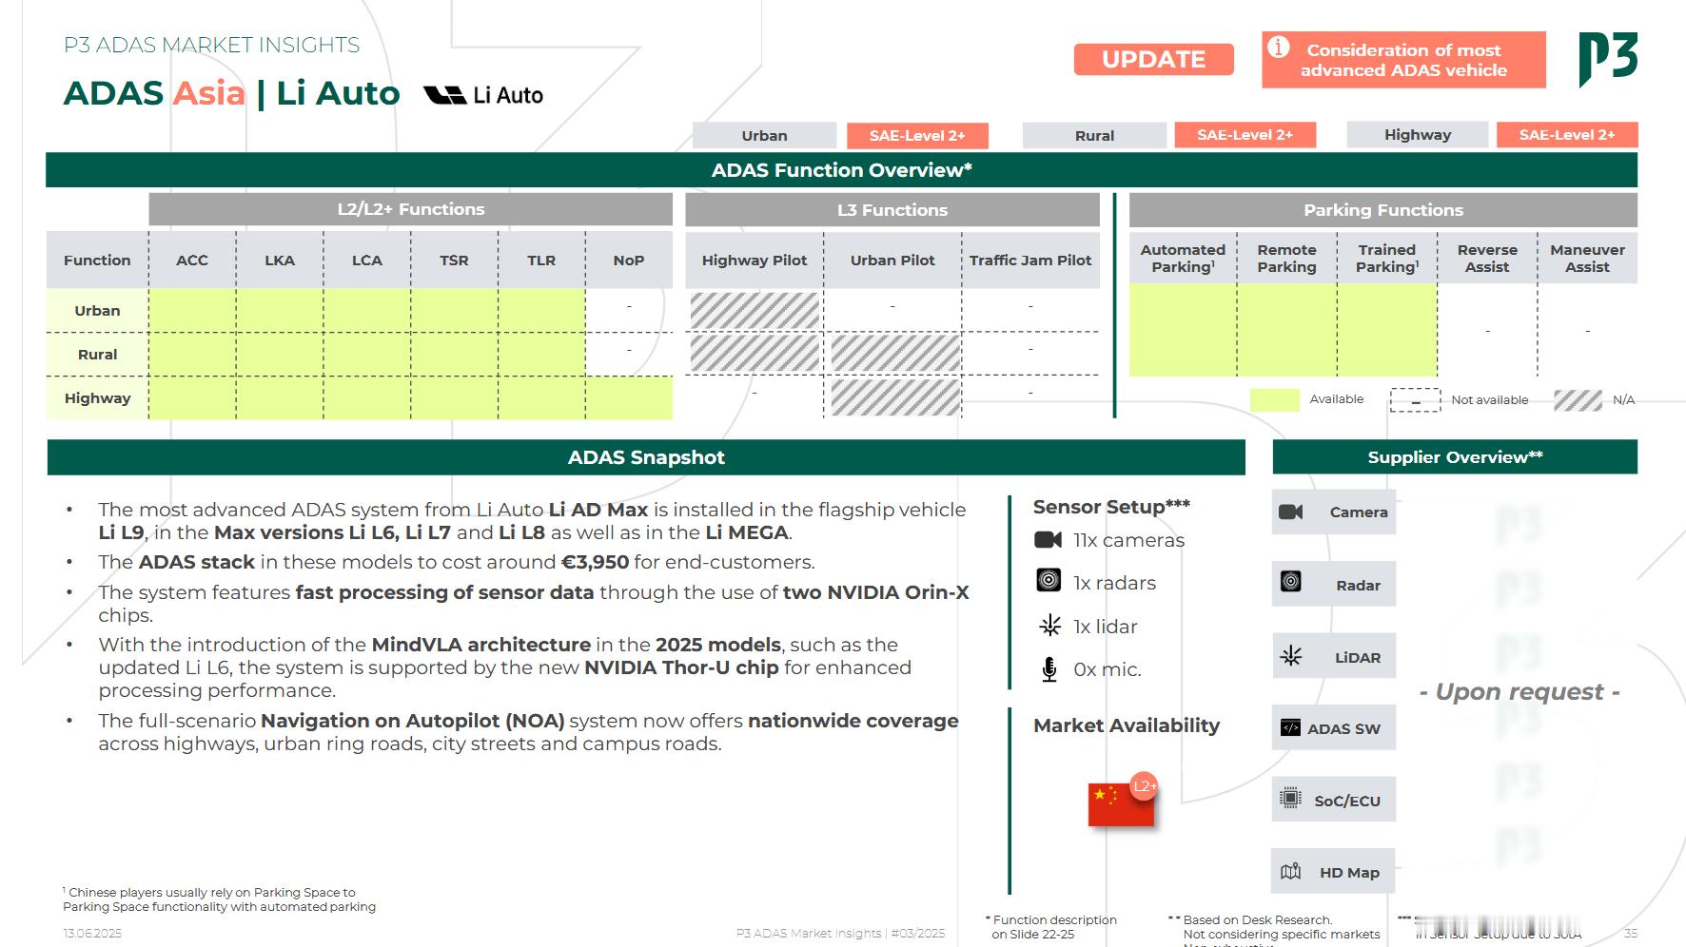Click the Remote Parking column header
The height and width of the screenshot is (947, 1686).
tap(1286, 258)
